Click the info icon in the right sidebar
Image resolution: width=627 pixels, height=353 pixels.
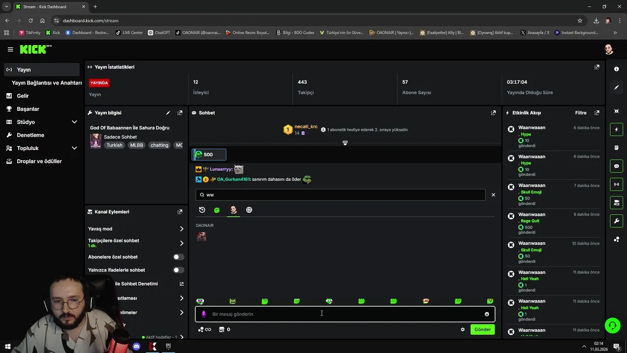(x=616, y=69)
